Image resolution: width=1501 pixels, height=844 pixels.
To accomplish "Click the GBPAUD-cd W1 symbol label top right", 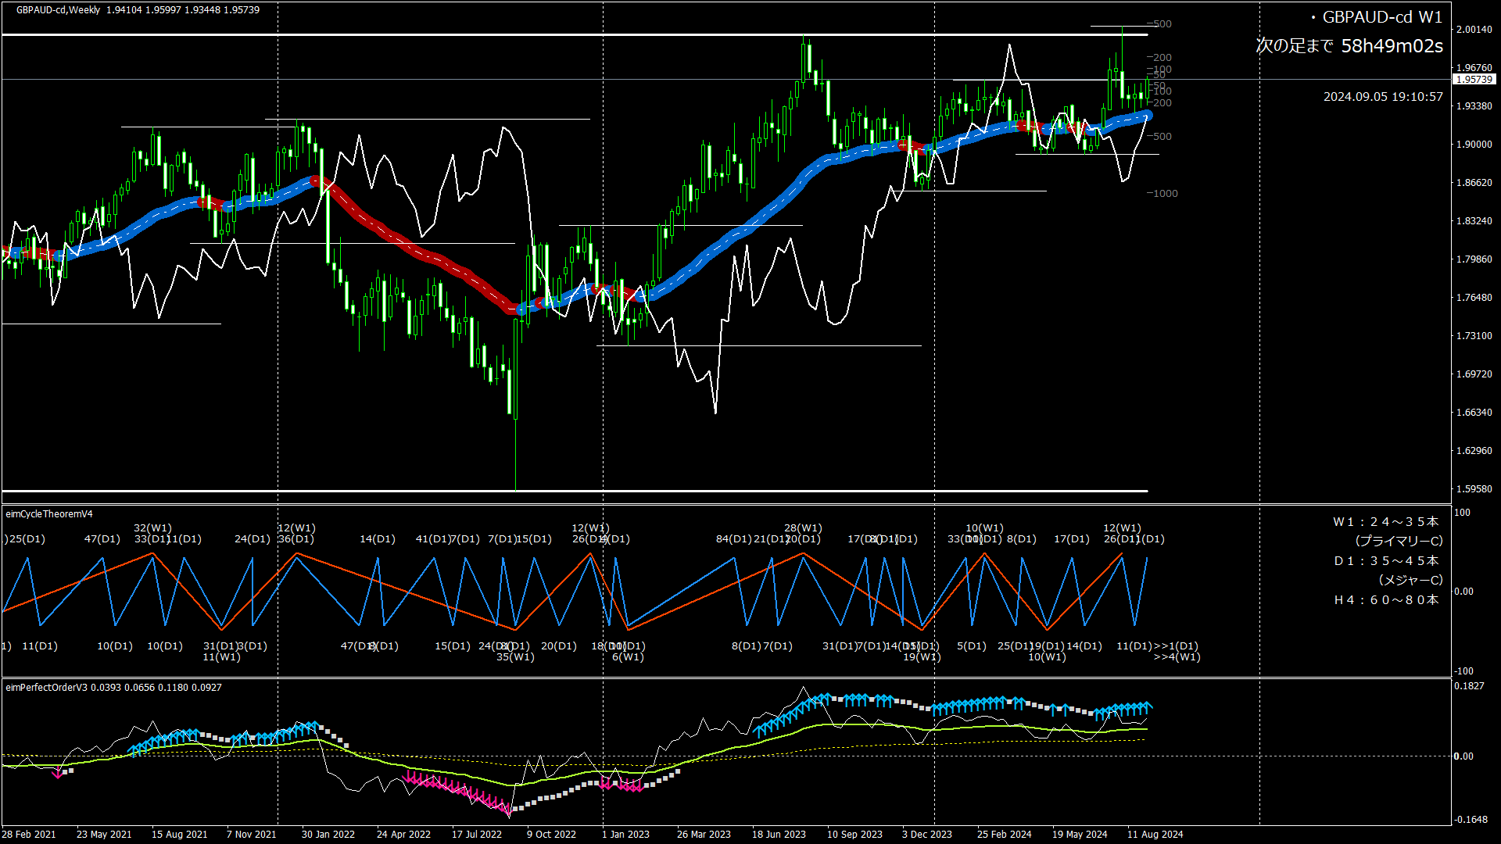I will 1381,17.
